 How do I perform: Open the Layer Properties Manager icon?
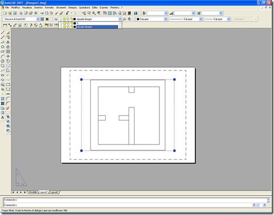(x=56, y=19)
